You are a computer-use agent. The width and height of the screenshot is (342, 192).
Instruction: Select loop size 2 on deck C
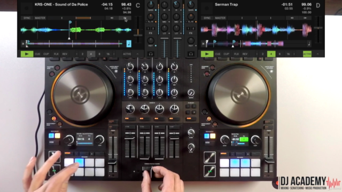[x=82, y=54]
